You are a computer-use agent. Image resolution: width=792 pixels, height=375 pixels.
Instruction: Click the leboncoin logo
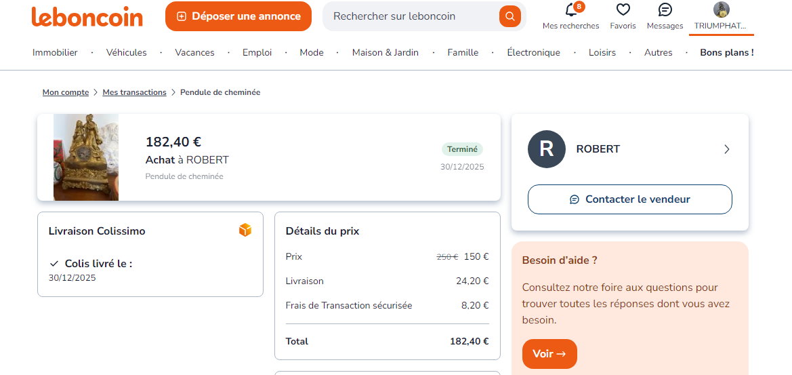pos(87,16)
